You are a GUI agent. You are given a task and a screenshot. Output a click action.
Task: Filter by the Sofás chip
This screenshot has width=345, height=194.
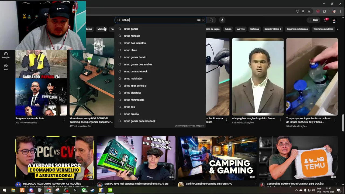tap(89, 29)
